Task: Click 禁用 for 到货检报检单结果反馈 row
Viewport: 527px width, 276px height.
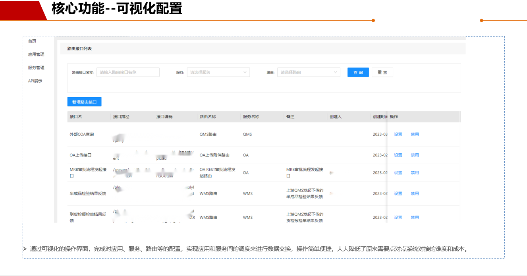Action: (x=415, y=218)
